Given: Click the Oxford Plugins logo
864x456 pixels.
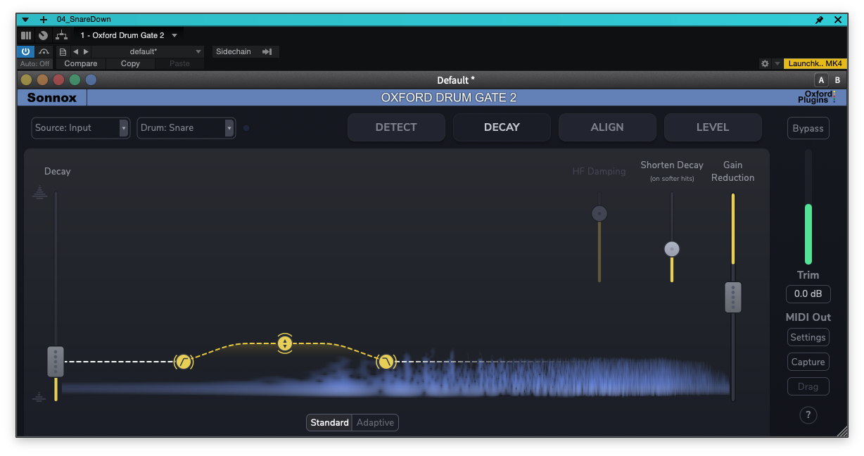Looking at the screenshot, I should 817,97.
